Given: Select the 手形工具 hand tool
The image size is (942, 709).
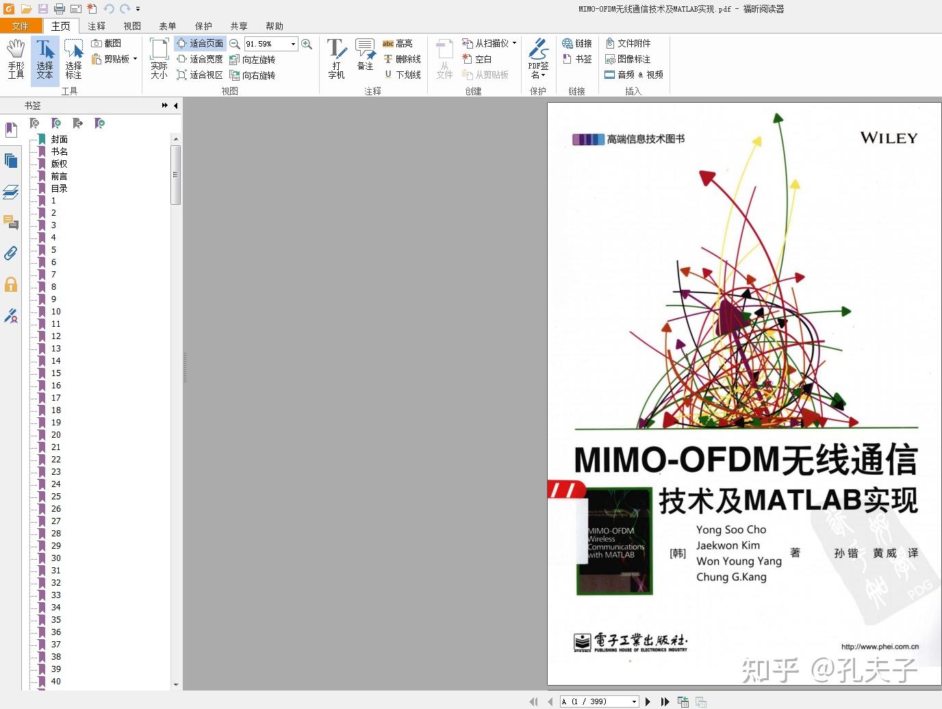Looking at the screenshot, I should pyautogui.click(x=15, y=59).
